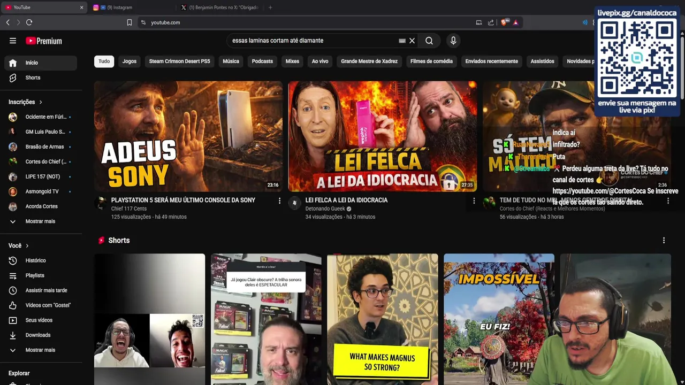Close the YouTube browser tab
Screen dimensions: 685x385
pos(81,7)
